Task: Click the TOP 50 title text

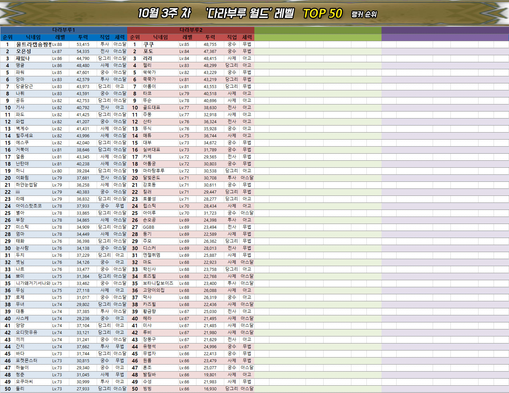Action: pyautogui.click(x=322, y=13)
